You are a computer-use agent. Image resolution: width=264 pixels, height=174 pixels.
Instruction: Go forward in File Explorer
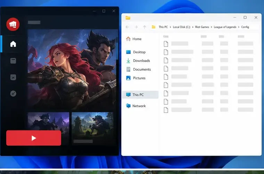click(x=136, y=27)
